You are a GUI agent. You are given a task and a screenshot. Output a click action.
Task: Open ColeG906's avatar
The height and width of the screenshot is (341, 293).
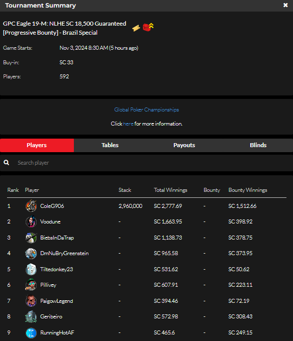(x=31, y=206)
